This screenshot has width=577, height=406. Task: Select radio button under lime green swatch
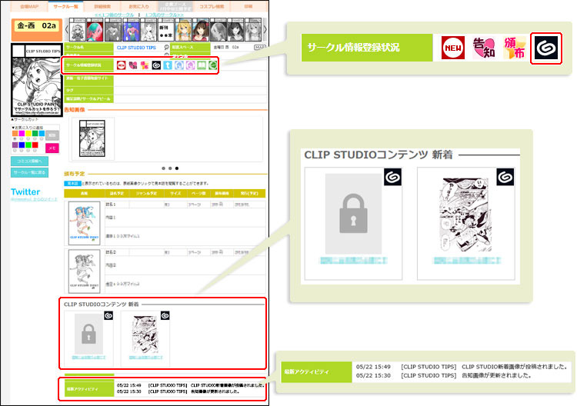[x=28, y=151]
